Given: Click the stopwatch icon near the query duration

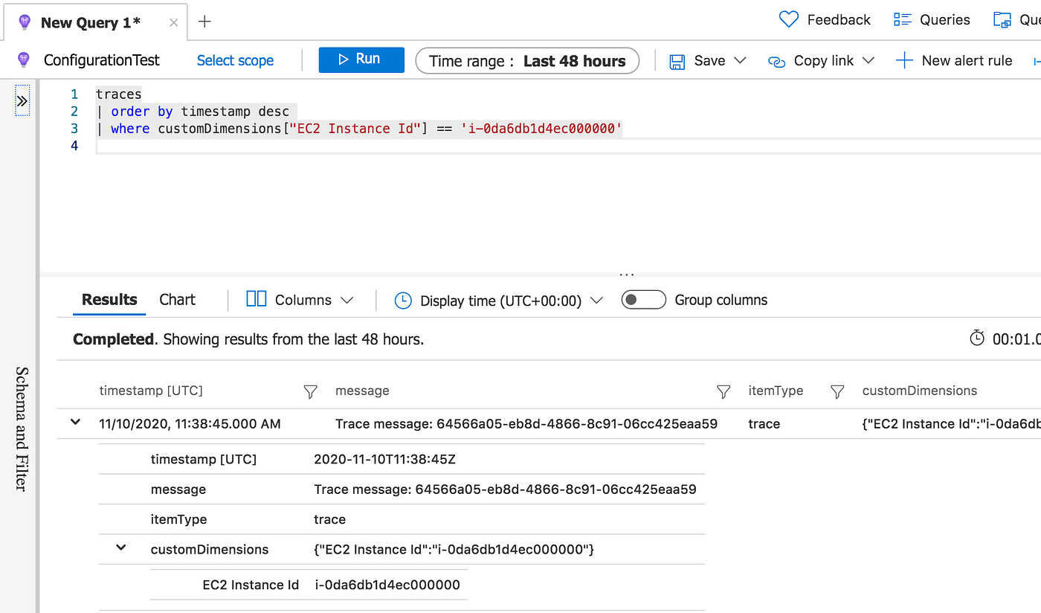Looking at the screenshot, I should coord(978,338).
